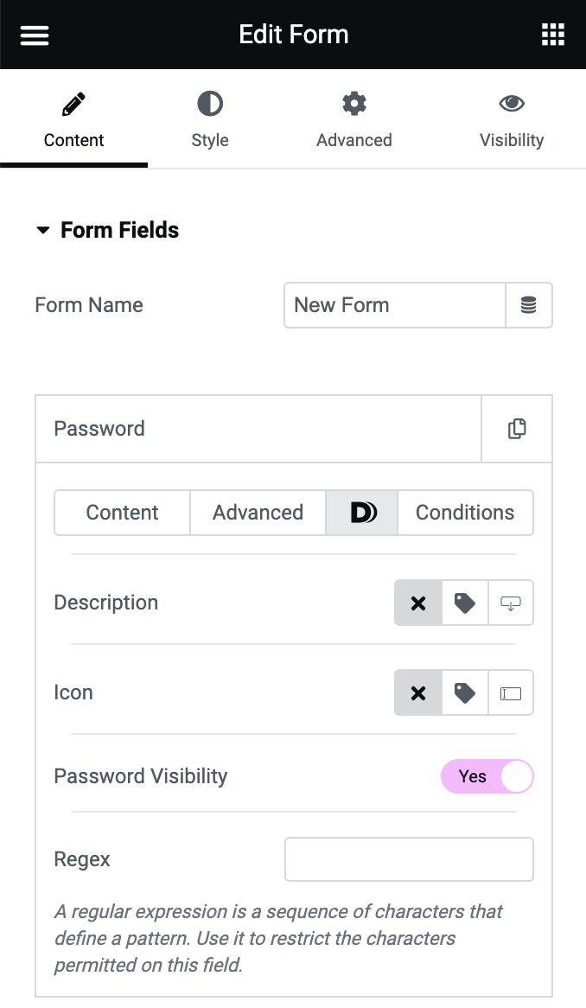Disable the Password Visibility toggle
This screenshot has height=1008, width=586.
coord(487,776)
